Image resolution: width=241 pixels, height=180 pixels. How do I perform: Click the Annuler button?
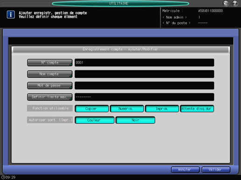click(x=185, y=170)
